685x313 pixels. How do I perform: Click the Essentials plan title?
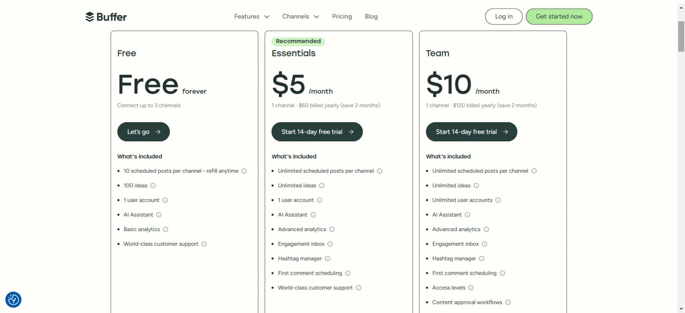[293, 53]
